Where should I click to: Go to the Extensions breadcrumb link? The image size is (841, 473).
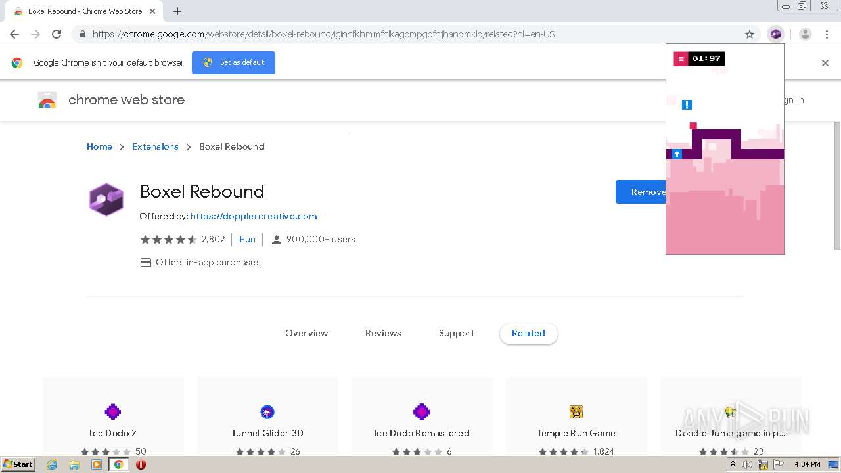[x=155, y=146]
